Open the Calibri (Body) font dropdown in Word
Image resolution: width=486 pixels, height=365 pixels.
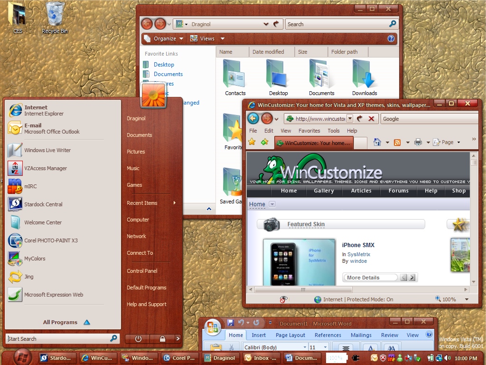click(x=305, y=347)
